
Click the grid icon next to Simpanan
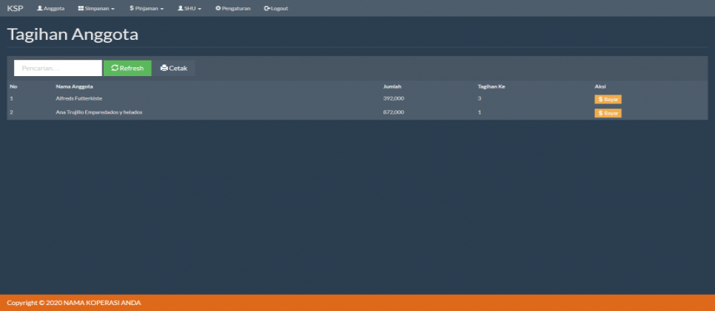point(81,8)
